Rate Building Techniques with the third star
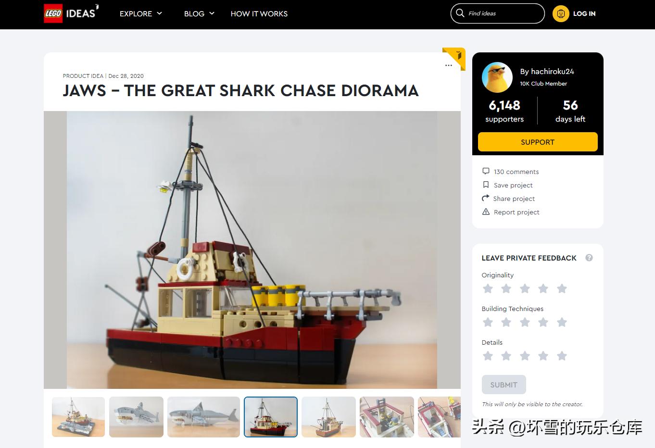This screenshot has width=655, height=448. [525, 322]
